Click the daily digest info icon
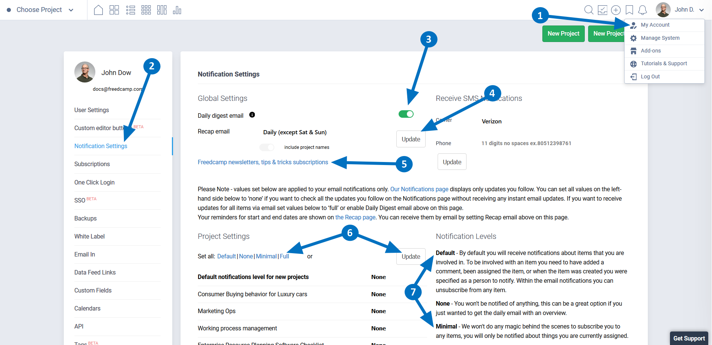712x345 pixels. pos(252,115)
